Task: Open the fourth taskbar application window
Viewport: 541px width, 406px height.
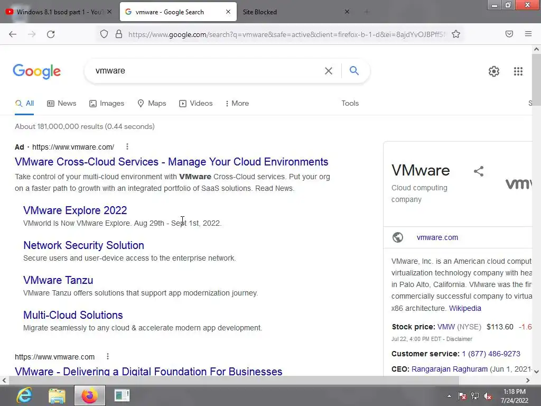Action: point(122,395)
